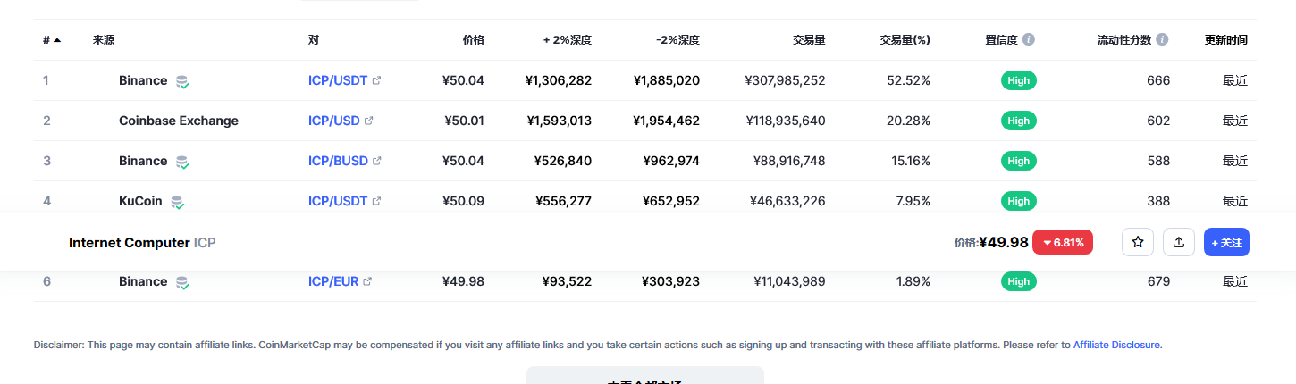Screen dimensions: 1296x384
Task: Open external link icon beside ICP/EUR
Action: click(367, 281)
